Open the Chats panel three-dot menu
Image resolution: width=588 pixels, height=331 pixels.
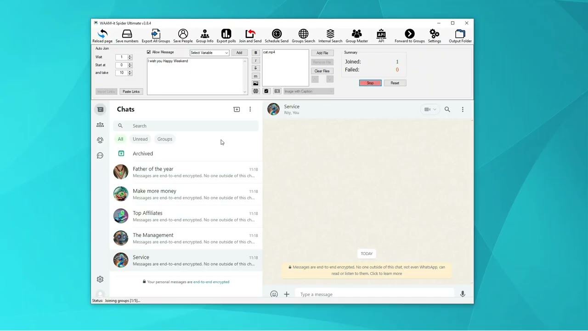click(250, 109)
